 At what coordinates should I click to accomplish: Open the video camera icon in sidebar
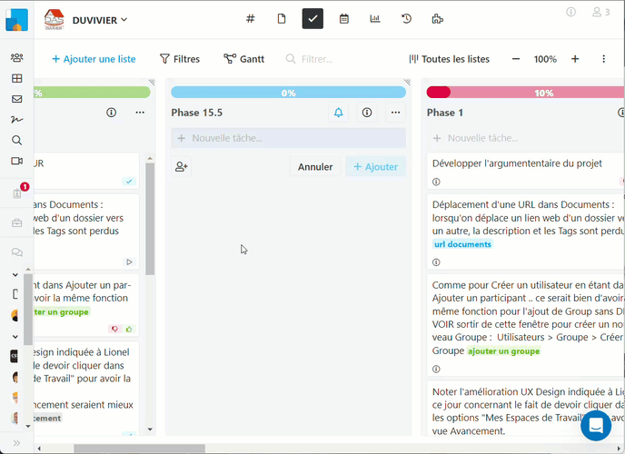16,161
